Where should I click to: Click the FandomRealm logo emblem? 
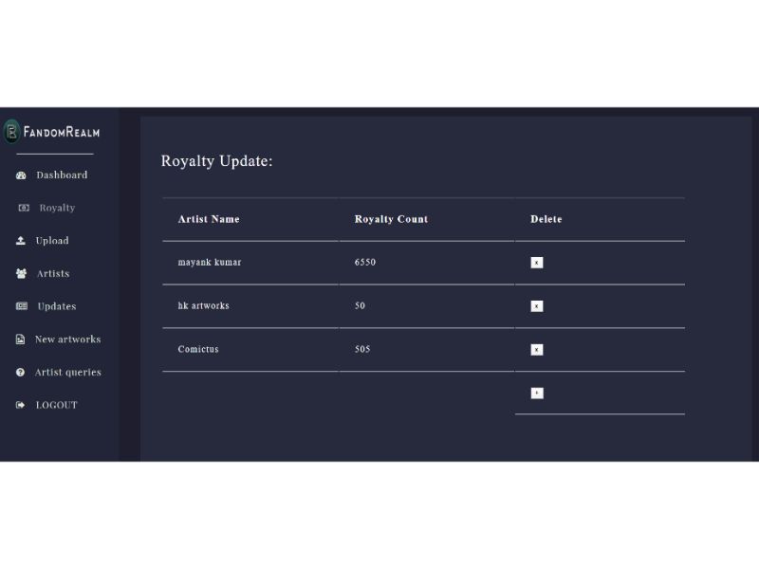pyautogui.click(x=11, y=132)
